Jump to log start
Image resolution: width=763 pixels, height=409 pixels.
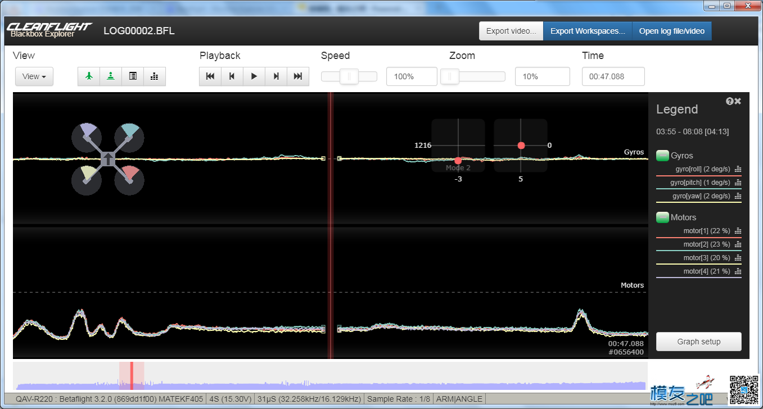pyautogui.click(x=210, y=76)
